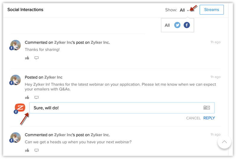Open 'Zylker Inc' link in Posted on line
The width and height of the screenshot is (236, 159).
(53, 77)
